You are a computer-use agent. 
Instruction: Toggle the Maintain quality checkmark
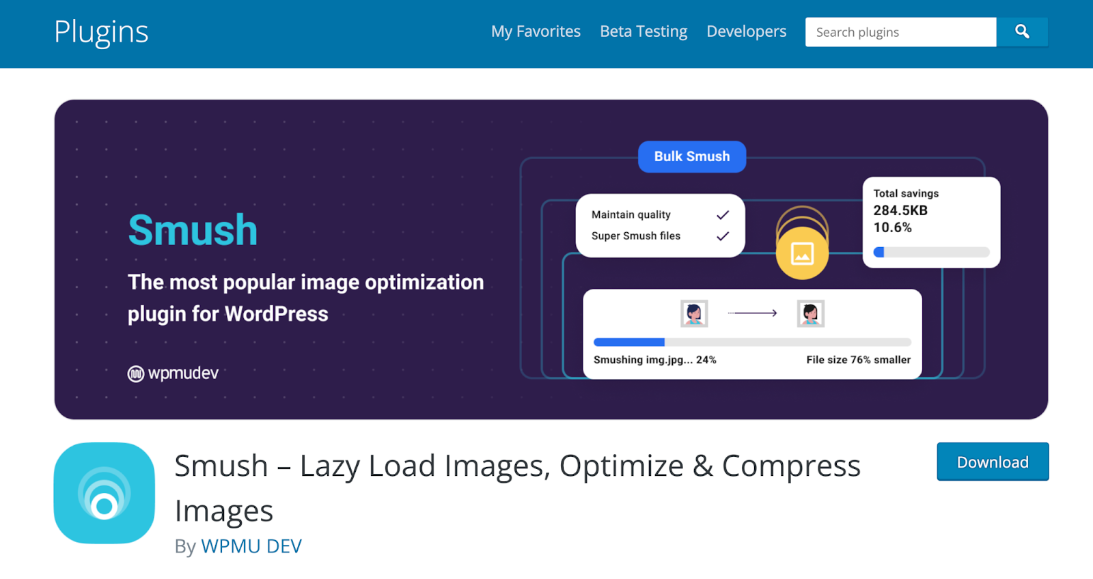pos(723,215)
